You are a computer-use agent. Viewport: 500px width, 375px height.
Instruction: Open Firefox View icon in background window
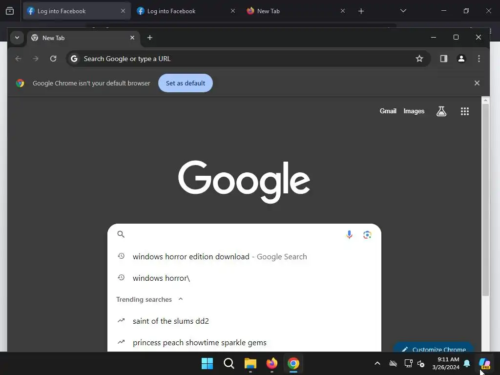click(10, 11)
